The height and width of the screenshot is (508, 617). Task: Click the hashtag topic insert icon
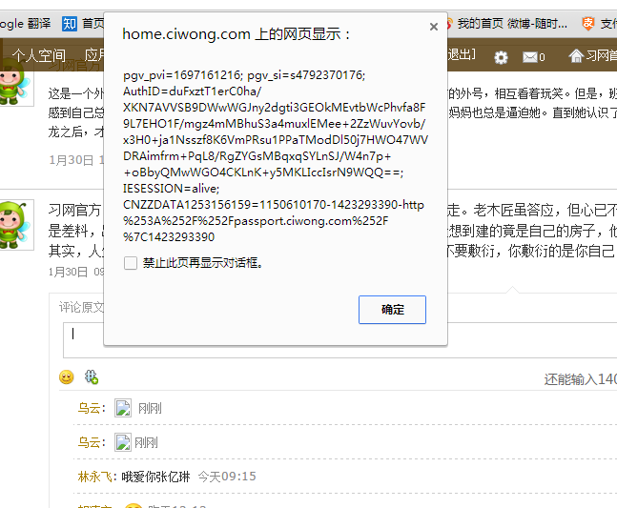click(x=92, y=377)
